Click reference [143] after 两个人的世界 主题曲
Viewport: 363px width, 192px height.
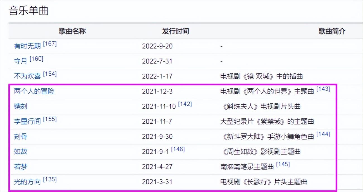point(323,89)
